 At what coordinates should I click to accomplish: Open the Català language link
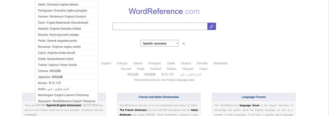[171, 63]
